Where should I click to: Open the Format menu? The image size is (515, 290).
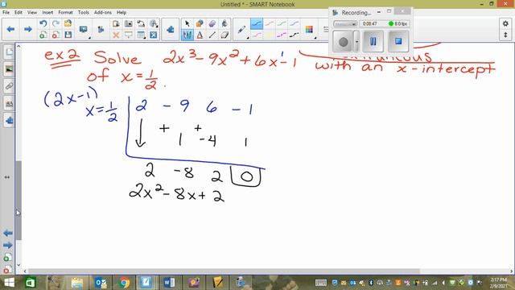point(65,13)
